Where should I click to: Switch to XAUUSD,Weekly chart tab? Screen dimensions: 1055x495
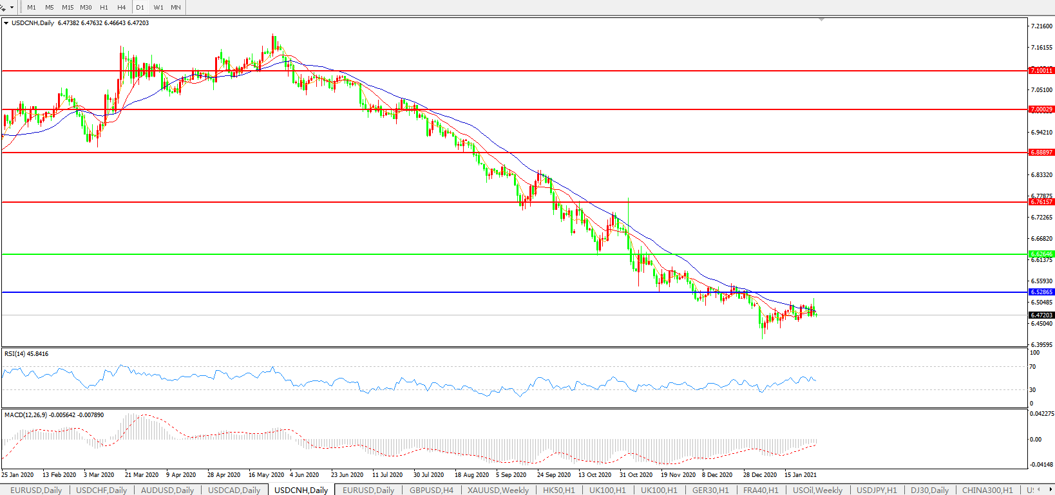pos(498,490)
